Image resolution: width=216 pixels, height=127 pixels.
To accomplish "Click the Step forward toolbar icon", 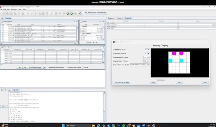I will coord(60,14).
